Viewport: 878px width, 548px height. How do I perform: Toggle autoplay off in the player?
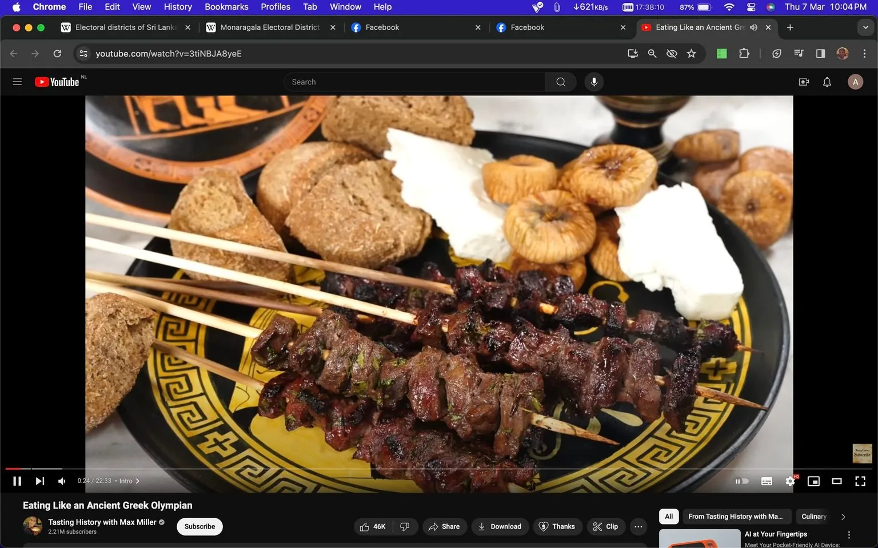click(741, 481)
